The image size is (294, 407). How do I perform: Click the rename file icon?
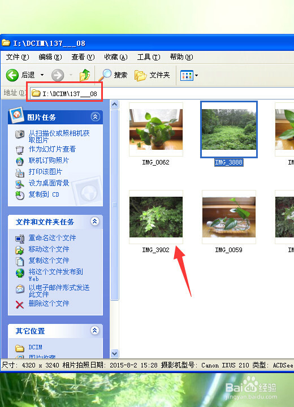tap(20, 239)
